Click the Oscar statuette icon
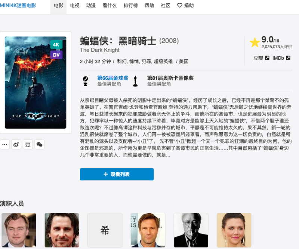 (x=135, y=81)
